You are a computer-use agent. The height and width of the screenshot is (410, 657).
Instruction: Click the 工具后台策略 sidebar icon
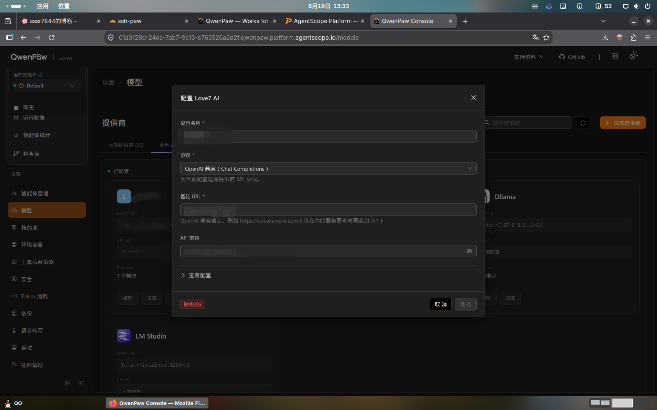[14, 262]
